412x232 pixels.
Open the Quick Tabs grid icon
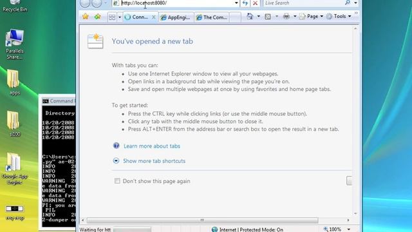coord(112,17)
